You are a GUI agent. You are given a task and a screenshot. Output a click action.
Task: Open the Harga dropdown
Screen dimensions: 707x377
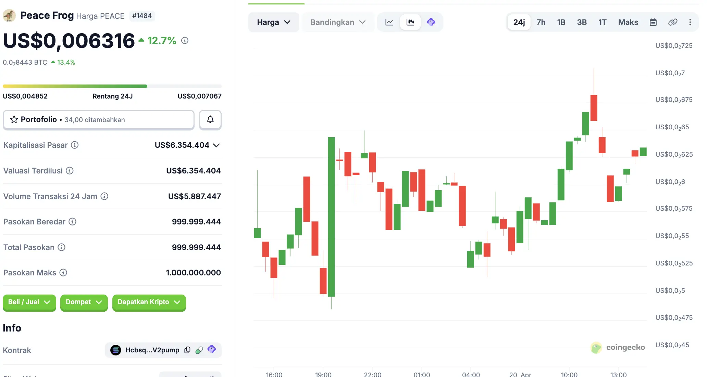pos(273,22)
